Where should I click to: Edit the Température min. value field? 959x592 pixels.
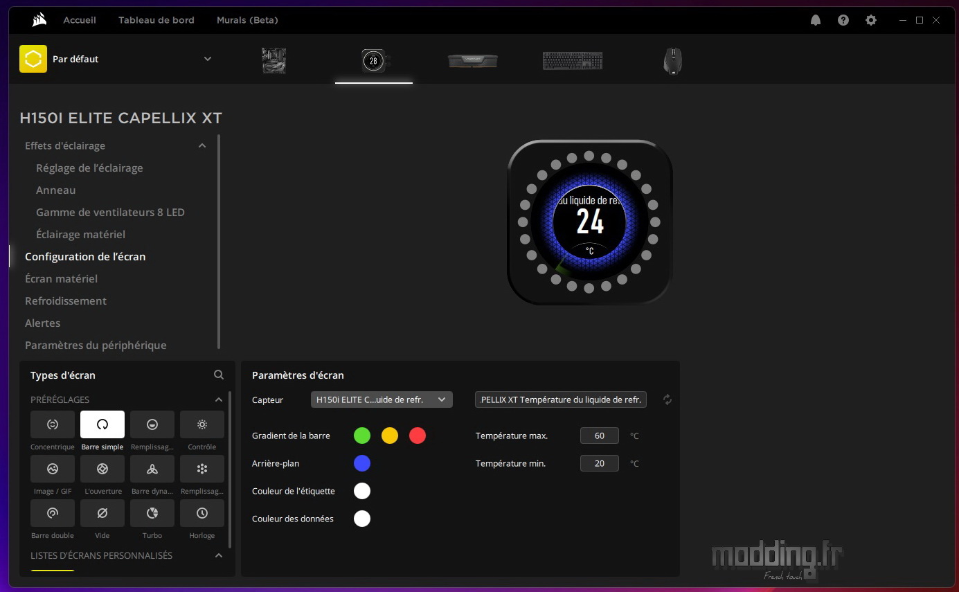point(600,463)
